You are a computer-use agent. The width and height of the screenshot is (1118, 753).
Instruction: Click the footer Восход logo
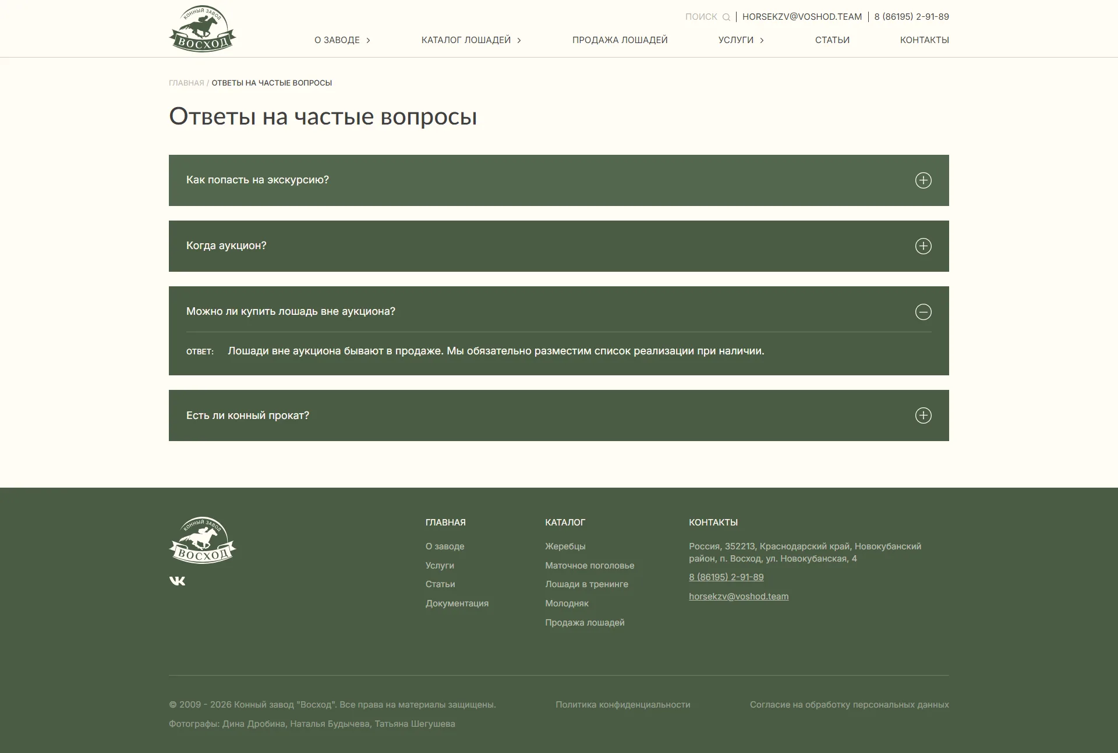[x=203, y=540]
